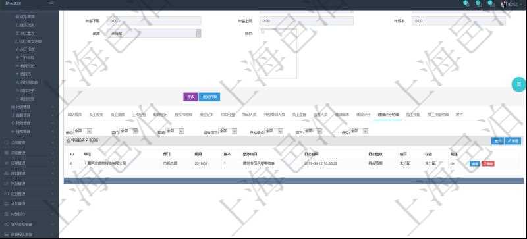
Task: Click the ID column header
Action: [x=72, y=154]
